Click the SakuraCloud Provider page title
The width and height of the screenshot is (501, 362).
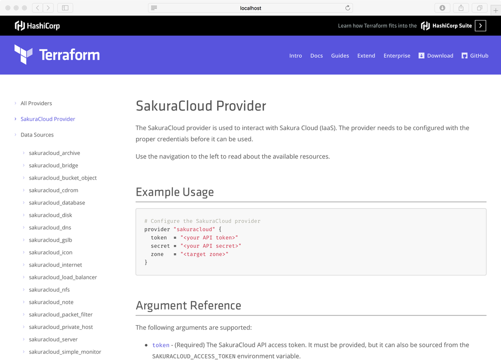(201, 106)
